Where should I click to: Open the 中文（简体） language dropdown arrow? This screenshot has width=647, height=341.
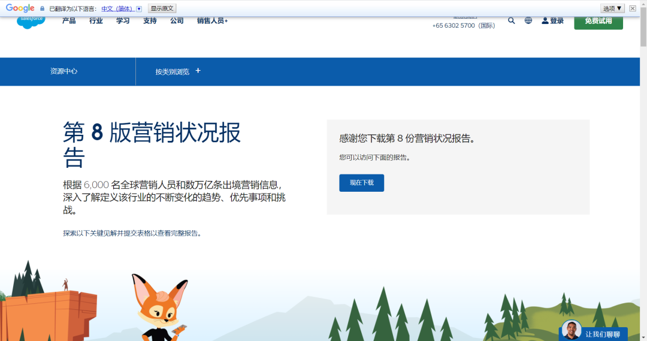coord(139,8)
